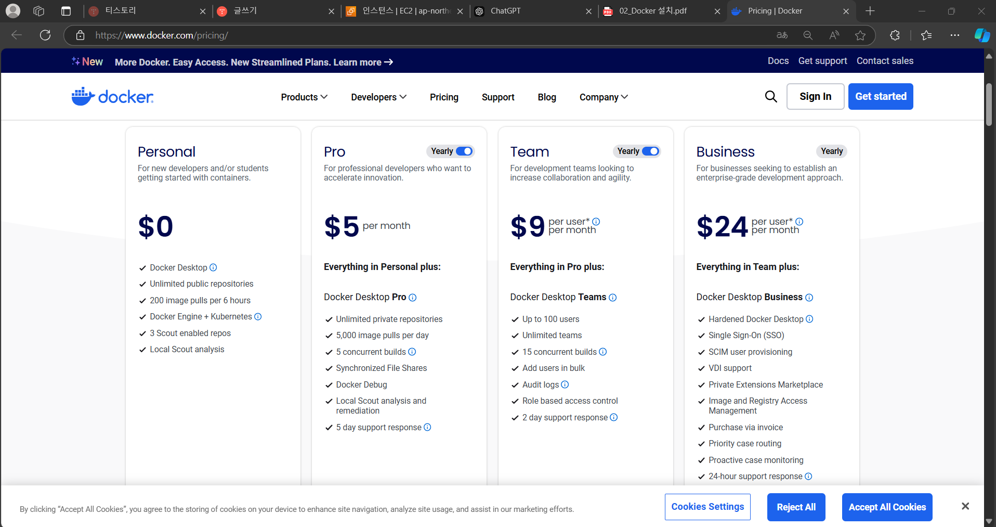
Task: Click info icon beside 15 concurrent builds
Action: click(603, 352)
